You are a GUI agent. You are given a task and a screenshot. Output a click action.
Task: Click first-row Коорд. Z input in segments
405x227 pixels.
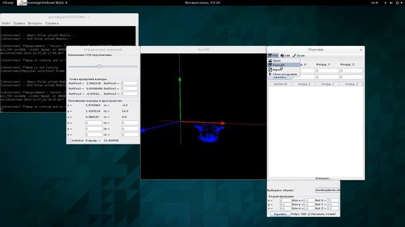click(352, 71)
